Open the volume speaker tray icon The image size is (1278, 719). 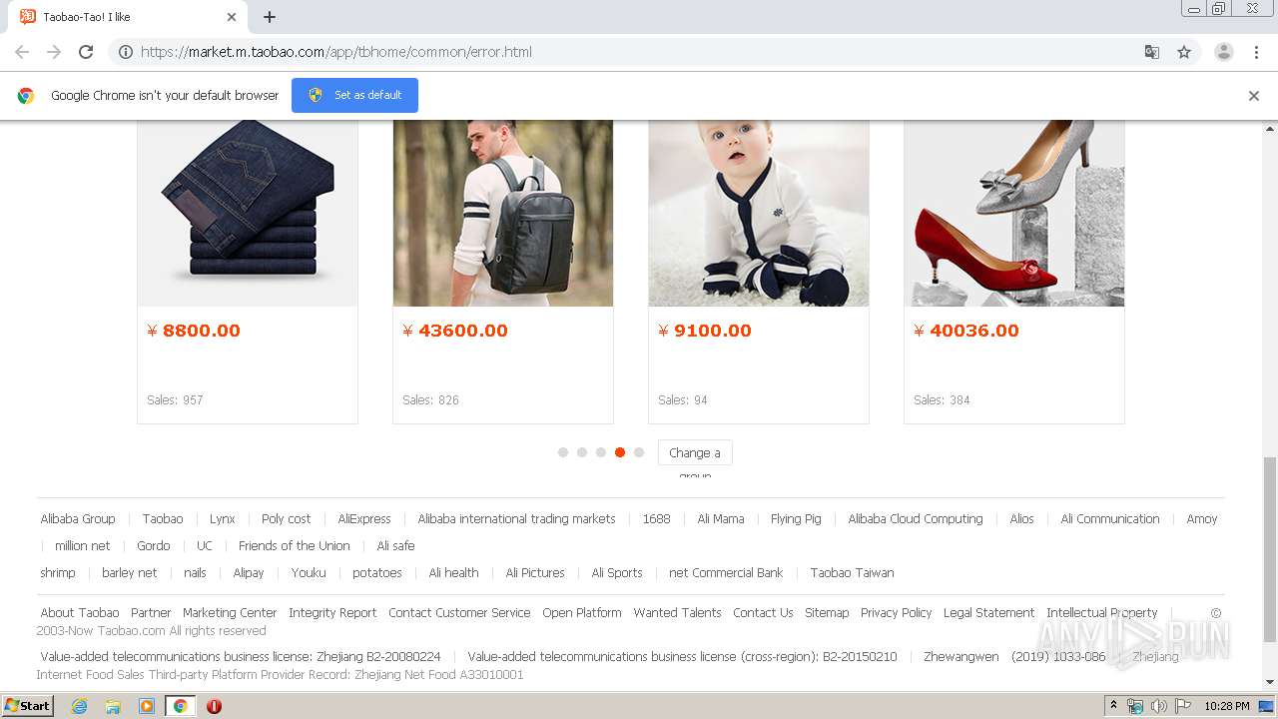point(1158,706)
